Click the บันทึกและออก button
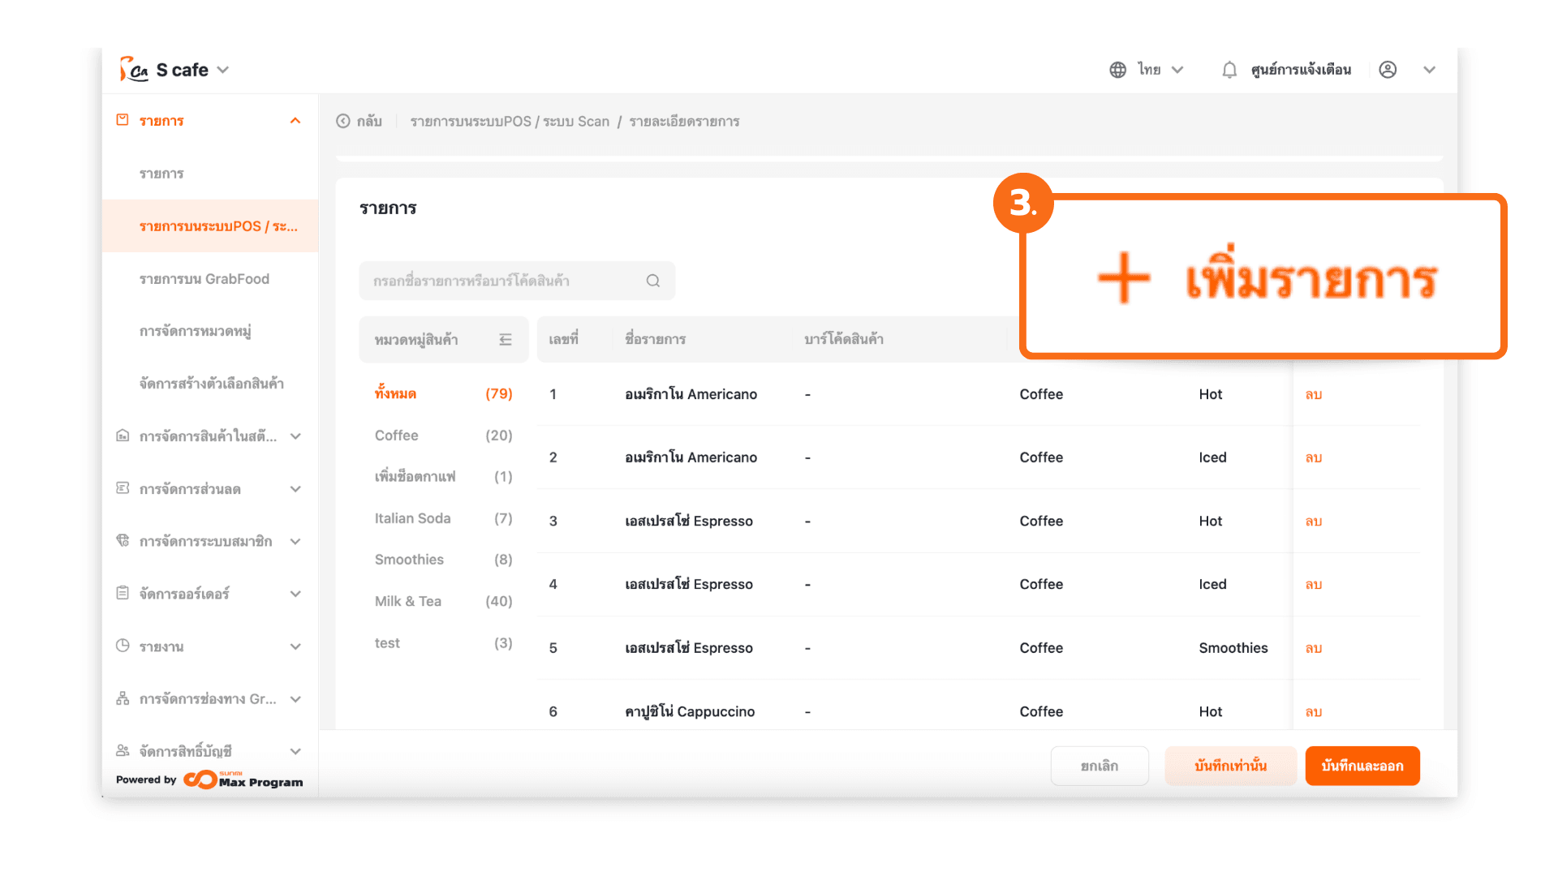Image resolution: width=1558 pixels, height=876 pixels. coord(1362,766)
